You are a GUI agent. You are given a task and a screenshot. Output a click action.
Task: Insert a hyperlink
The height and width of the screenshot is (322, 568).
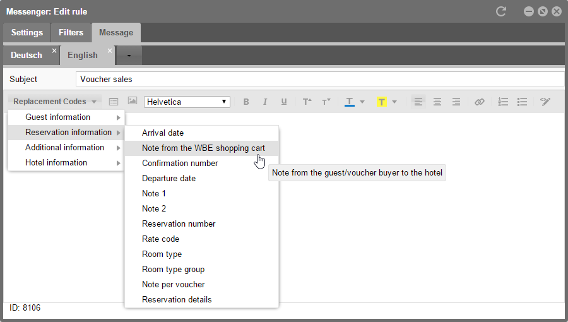479,102
